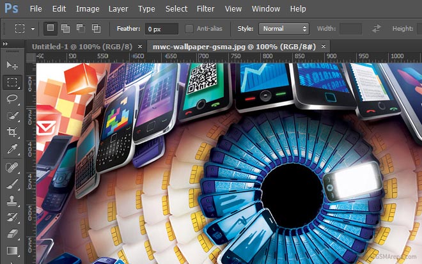Open the Window menu
The image size is (422, 264).
pos(266,8)
